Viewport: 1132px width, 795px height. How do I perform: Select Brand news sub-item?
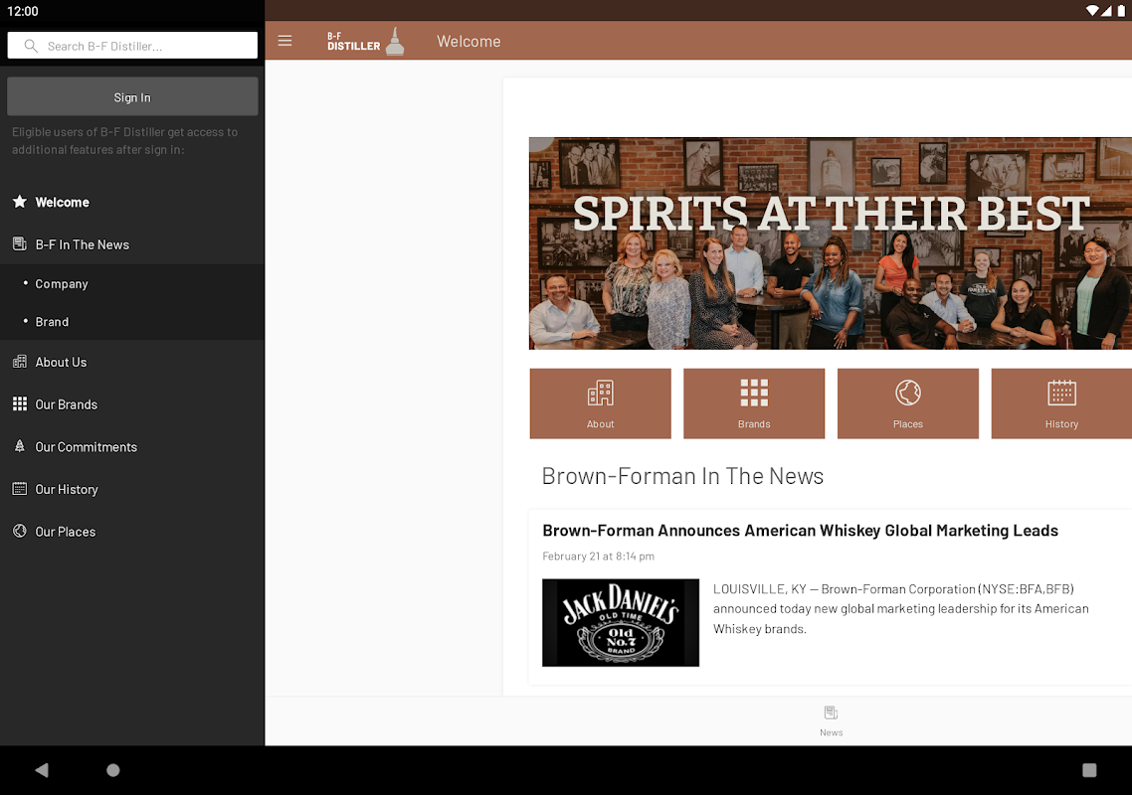pos(132,322)
